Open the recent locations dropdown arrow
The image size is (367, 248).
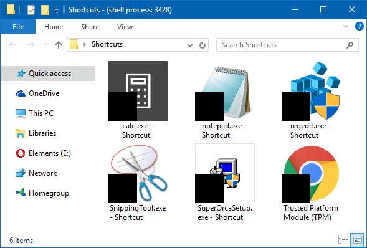45,45
